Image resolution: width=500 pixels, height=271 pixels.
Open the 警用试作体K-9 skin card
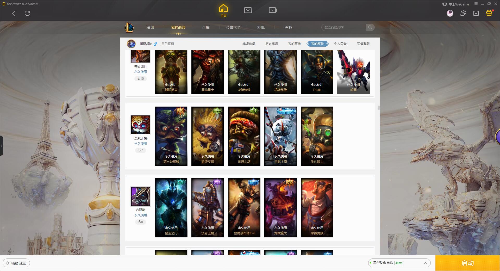pyautogui.click(x=244, y=208)
